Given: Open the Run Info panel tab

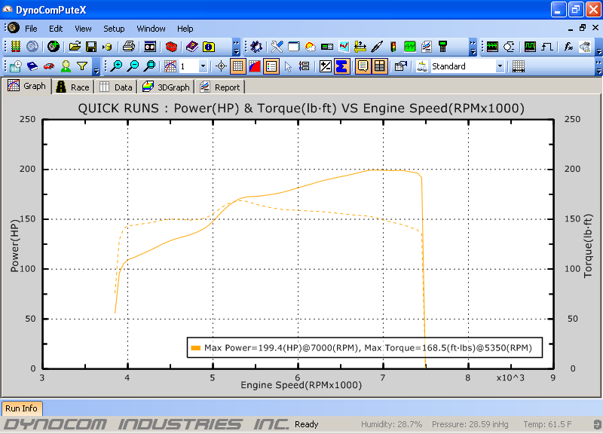Looking at the screenshot, I should (21, 408).
